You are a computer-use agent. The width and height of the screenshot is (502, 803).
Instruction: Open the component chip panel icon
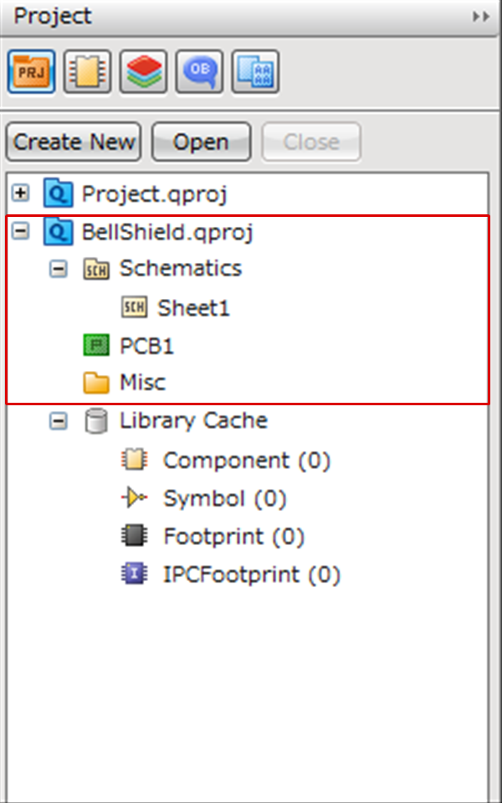click(87, 73)
